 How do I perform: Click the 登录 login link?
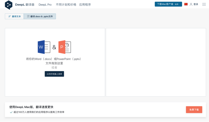coord(196,4)
